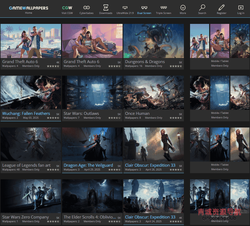Click the ZIP Downloads icon
Image resolution: width=250 pixels, height=226 pixels.
pyautogui.click(x=106, y=8)
